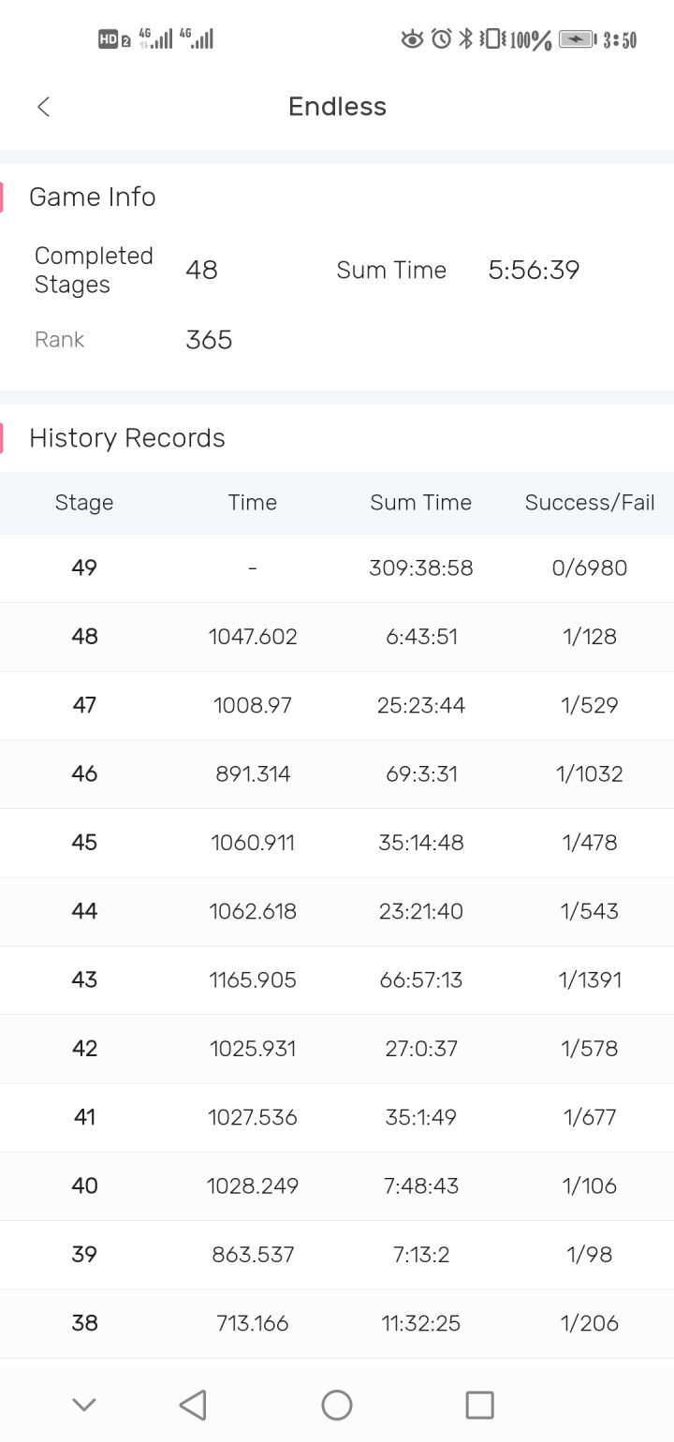Tap the 1/1391 success ratio for stage 43
674x1442 pixels.
point(590,979)
